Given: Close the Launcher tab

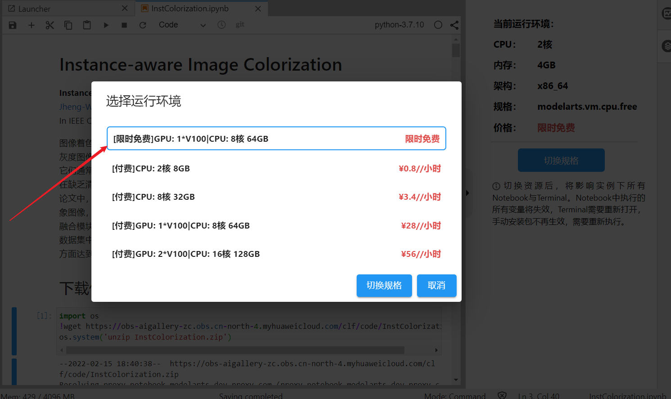Looking at the screenshot, I should click(125, 8).
